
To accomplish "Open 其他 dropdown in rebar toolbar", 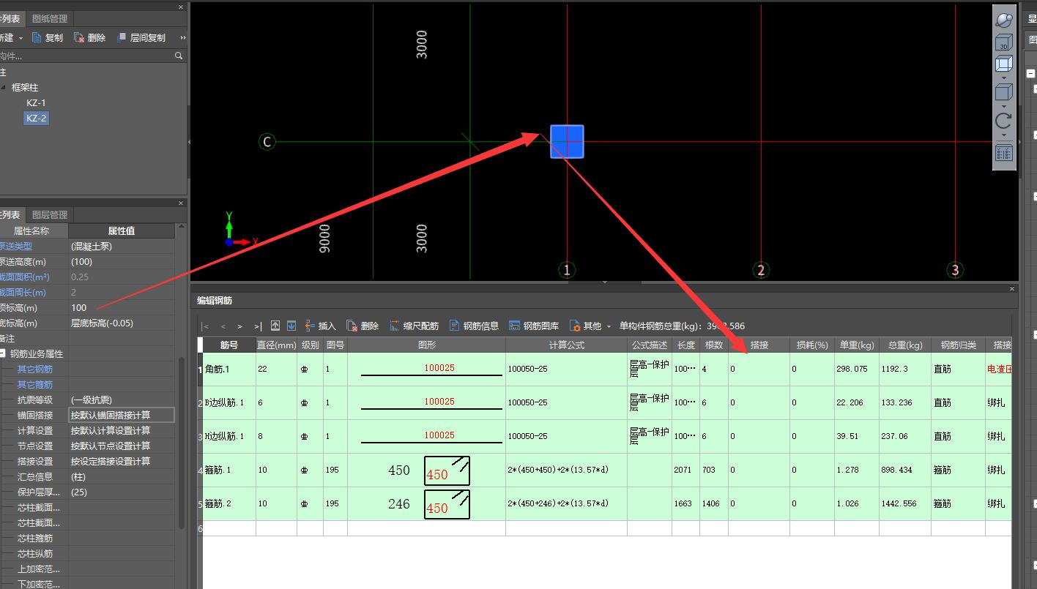I will (x=590, y=326).
